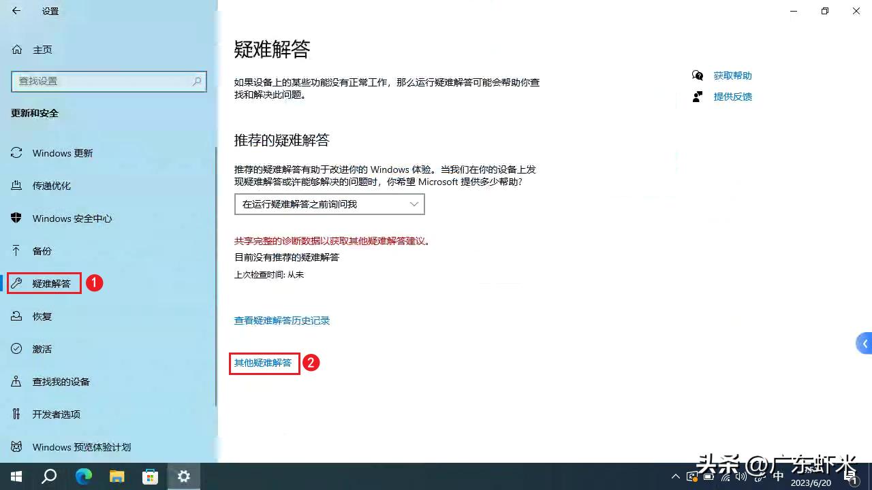Open Windows 更新 from the sidebar icon
872x490 pixels.
pos(16,153)
